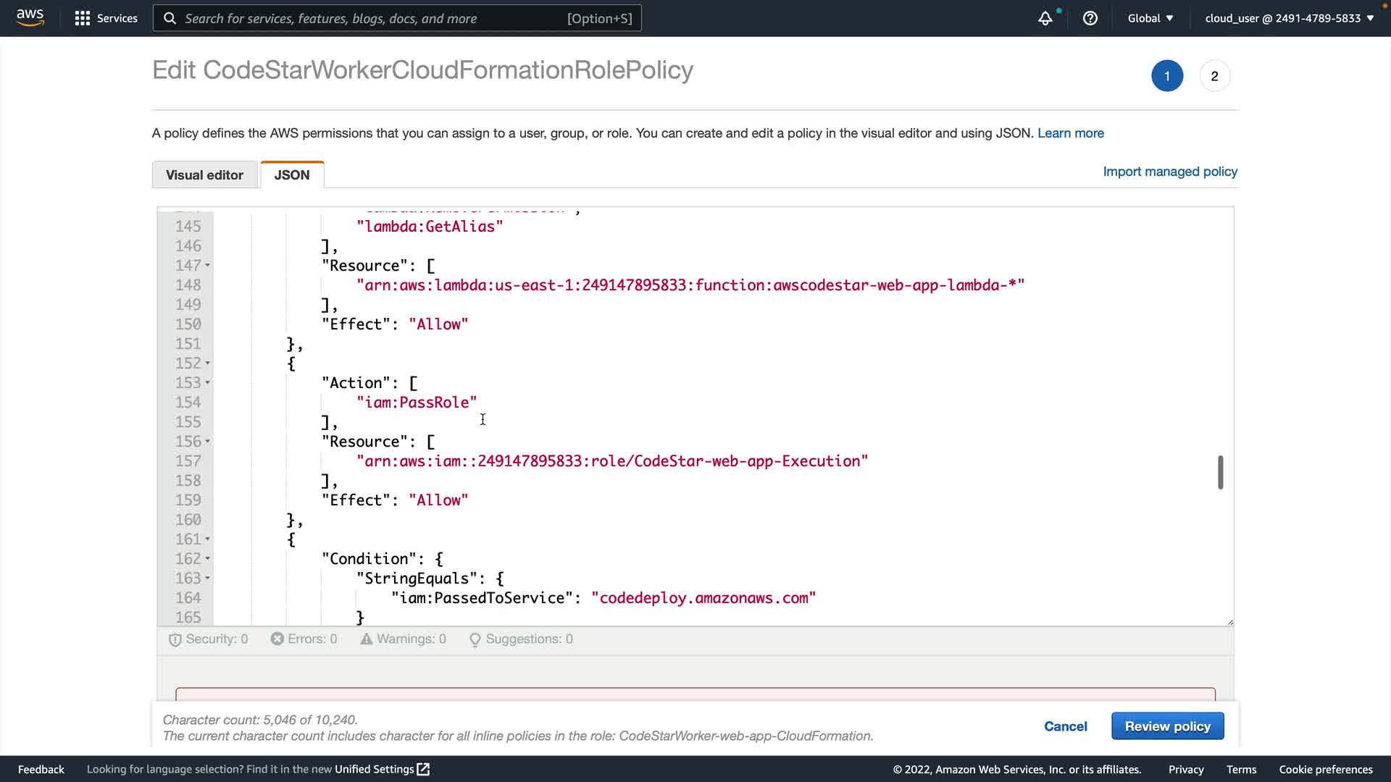Image resolution: width=1391 pixels, height=782 pixels.
Task: Open the help question mark icon
Action: pyautogui.click(x=1090, y=18)
